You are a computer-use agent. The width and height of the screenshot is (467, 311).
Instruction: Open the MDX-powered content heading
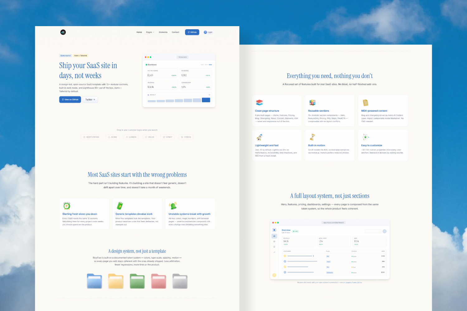tap(374, 111)
